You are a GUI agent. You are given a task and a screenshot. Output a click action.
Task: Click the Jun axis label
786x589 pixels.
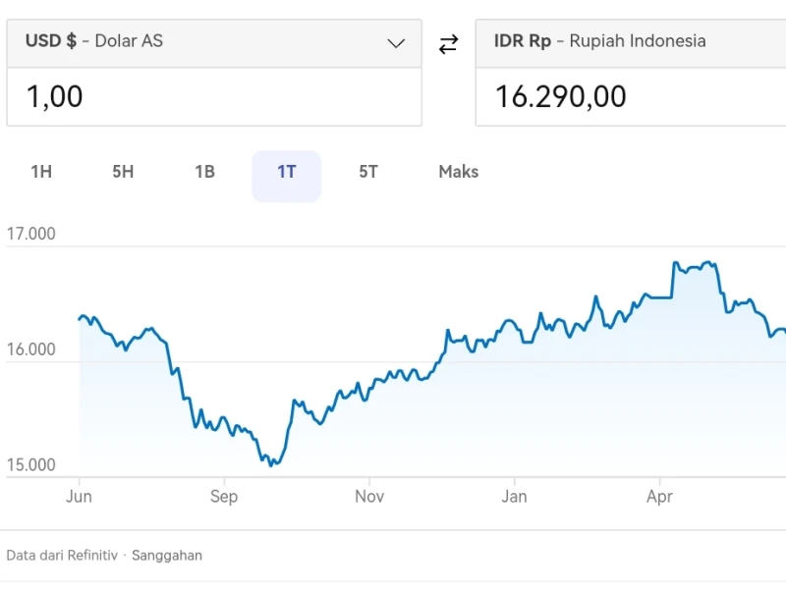coord(80,497)
